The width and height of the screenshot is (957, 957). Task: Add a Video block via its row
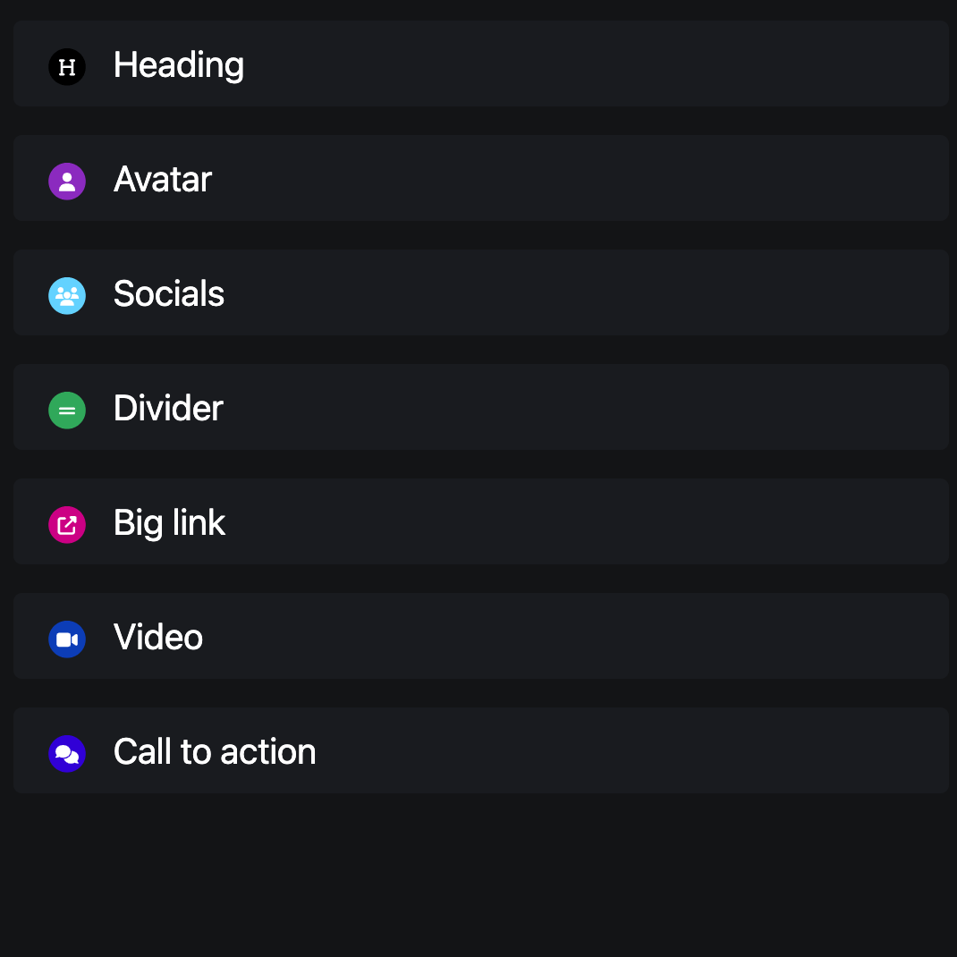481,636
